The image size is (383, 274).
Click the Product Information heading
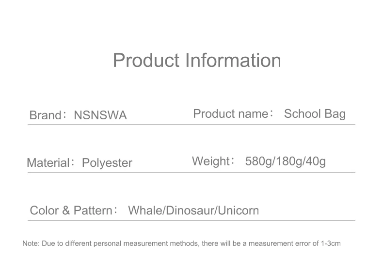pos(196,61)
